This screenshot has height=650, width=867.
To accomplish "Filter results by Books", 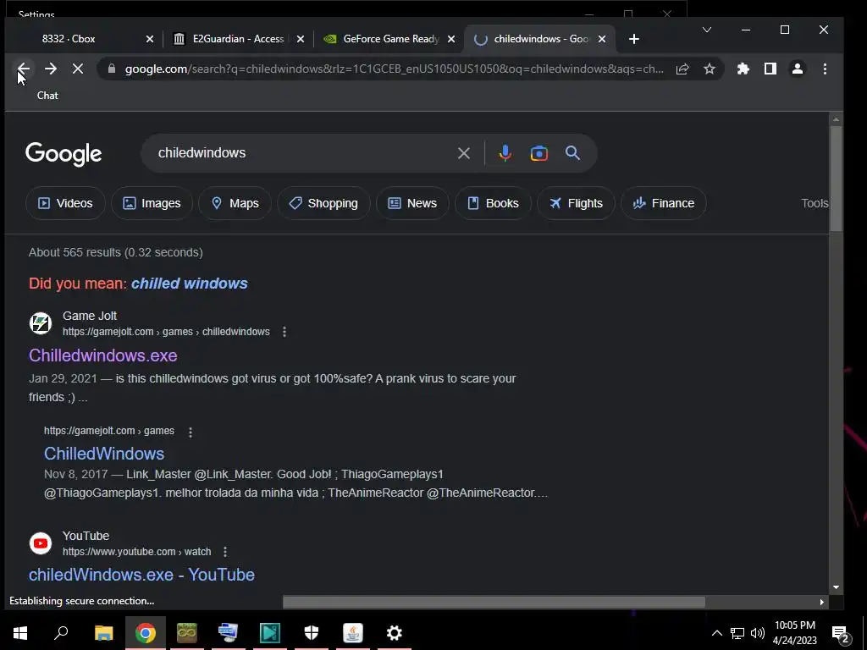I will 494,203.
